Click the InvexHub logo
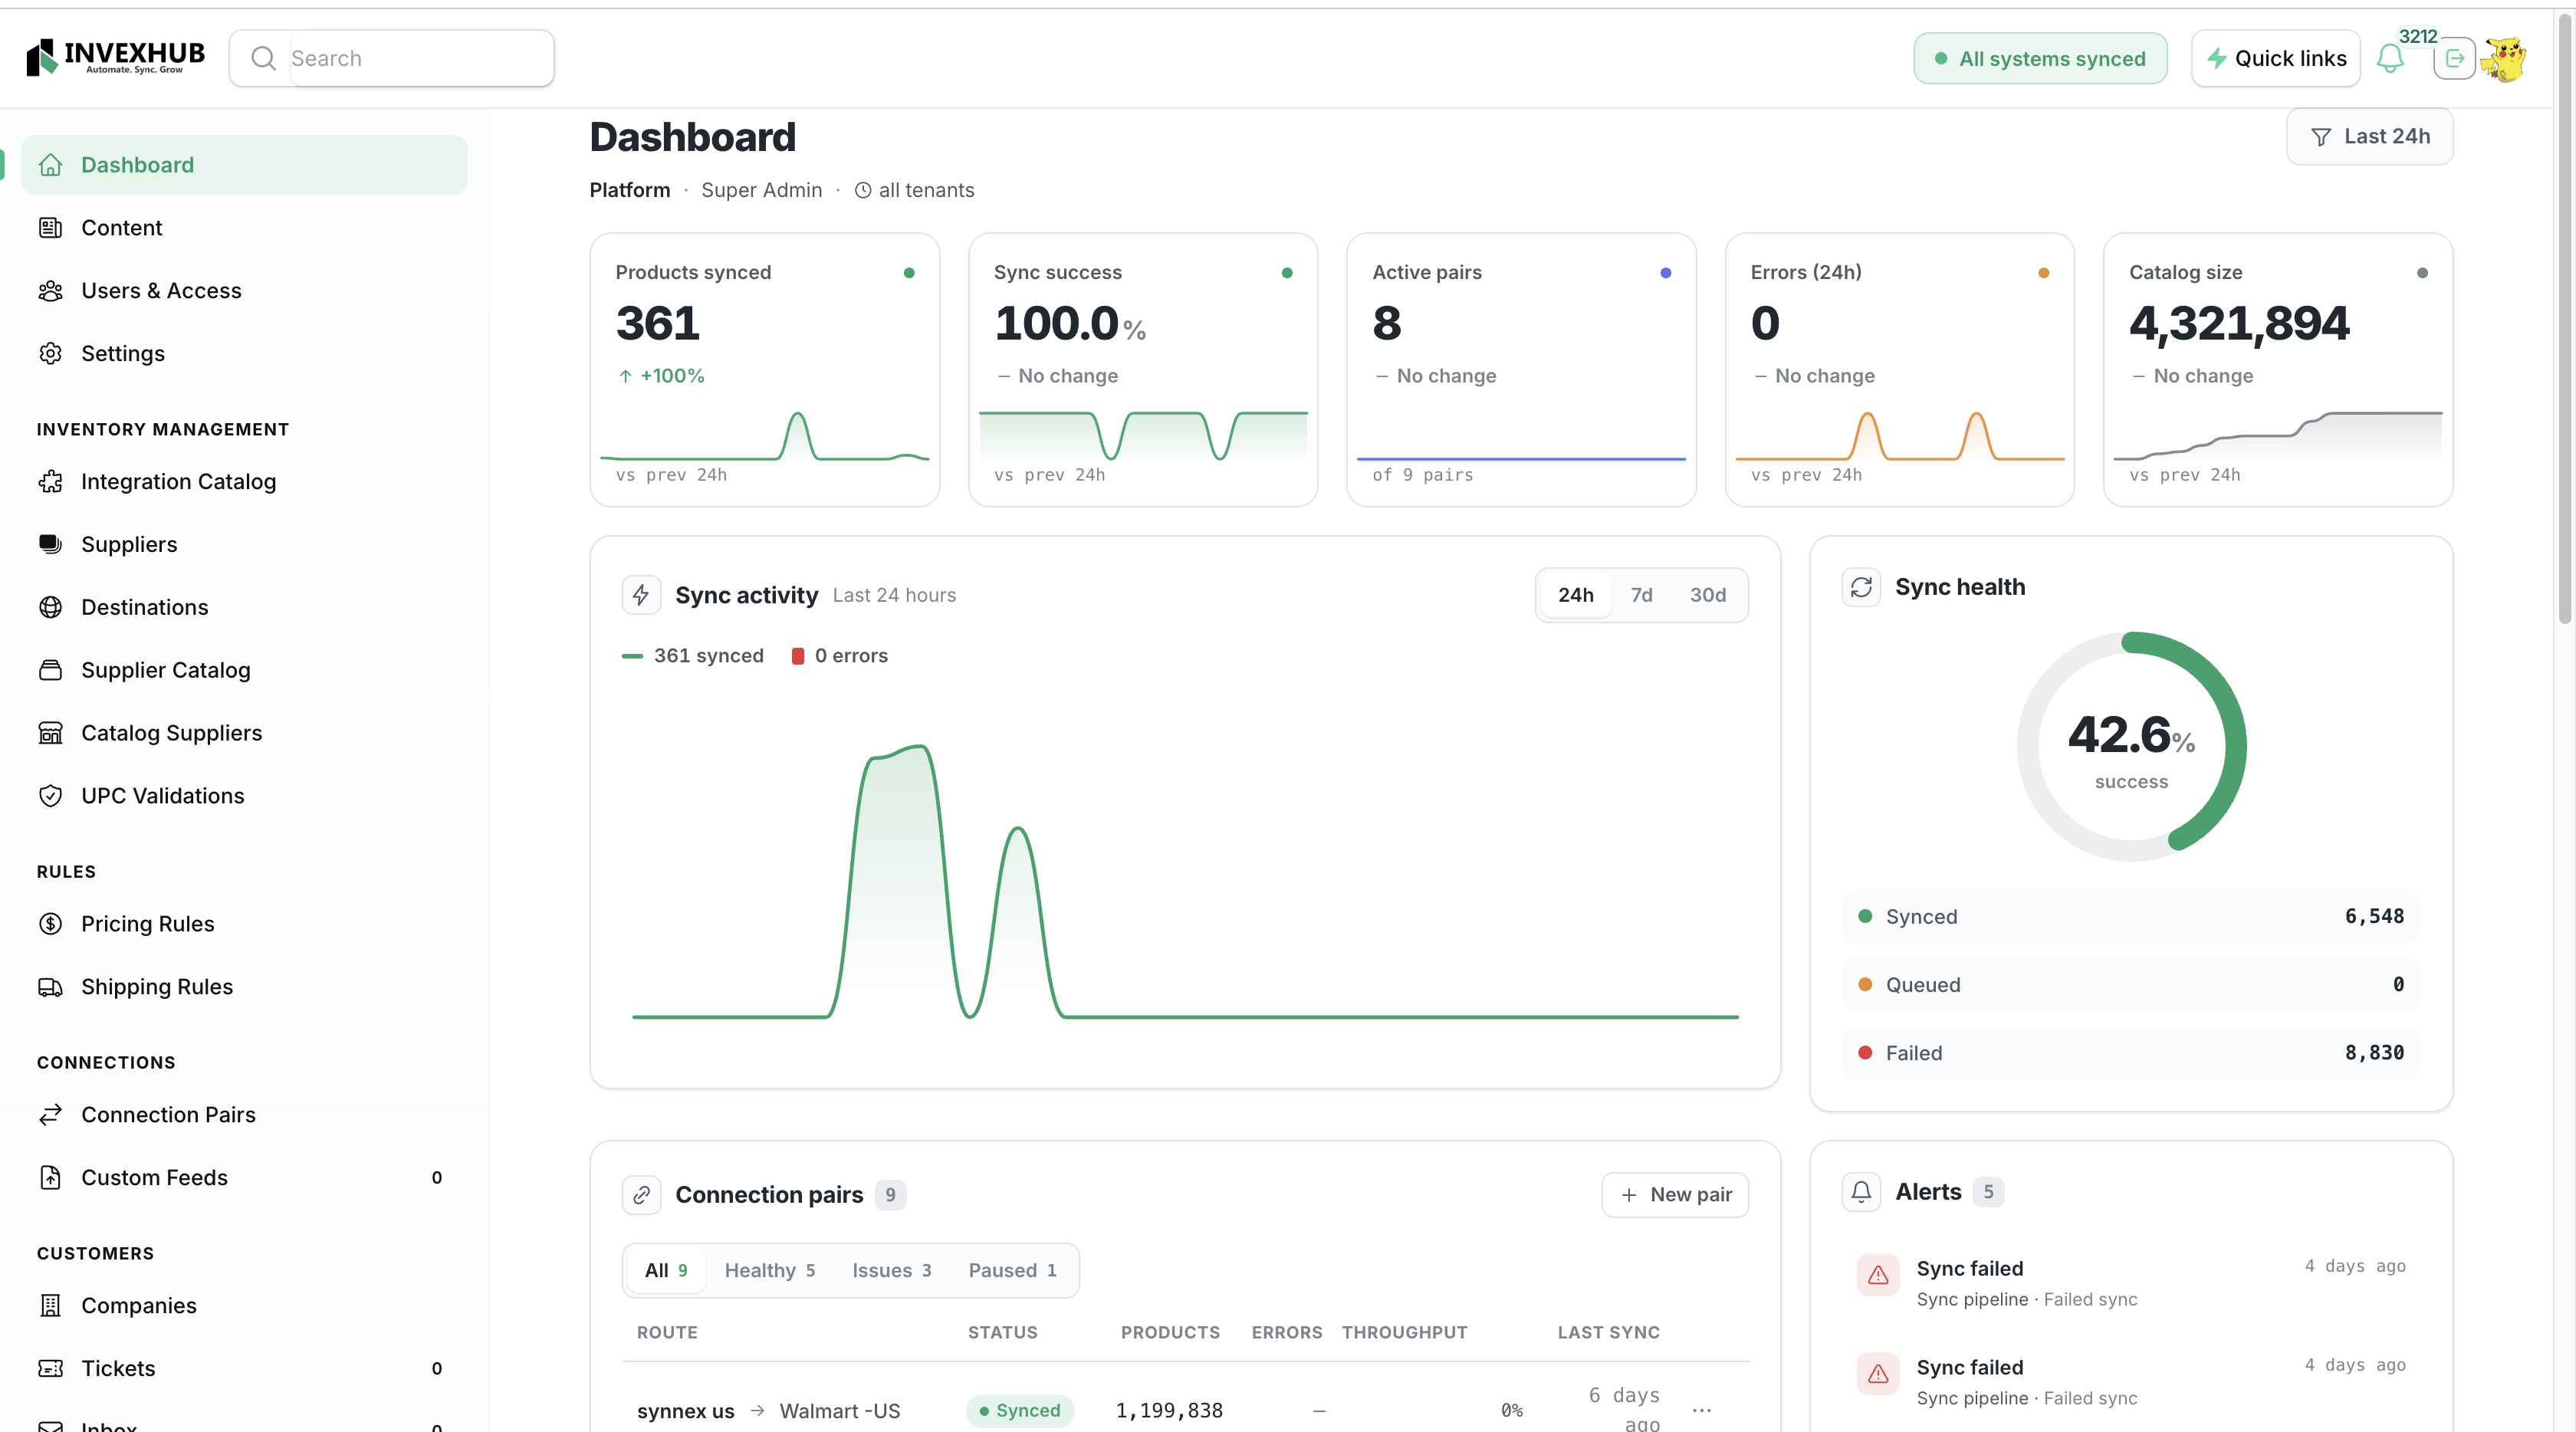This screenshot has width=2576, height=1432. [x=115, y=57]
